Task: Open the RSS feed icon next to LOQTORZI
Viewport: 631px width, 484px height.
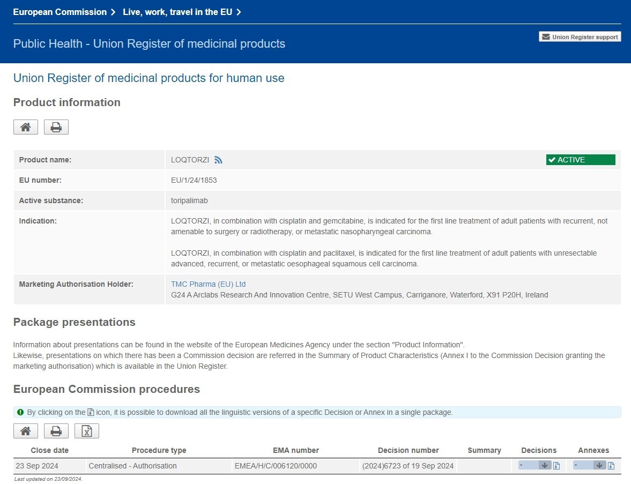Action: (218, 160)
